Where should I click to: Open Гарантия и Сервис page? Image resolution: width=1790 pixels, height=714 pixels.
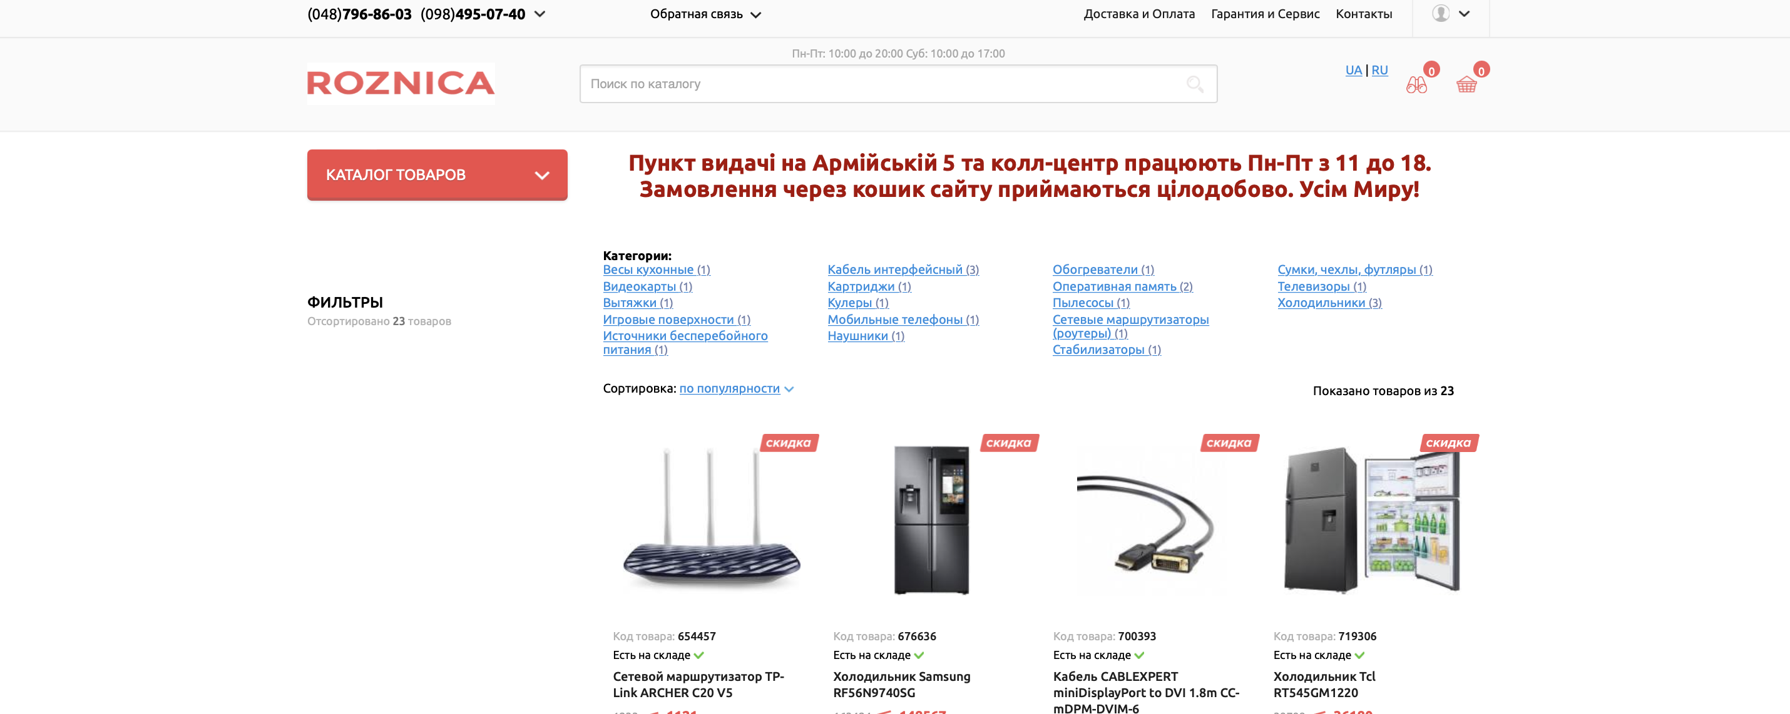(1265, 14)
